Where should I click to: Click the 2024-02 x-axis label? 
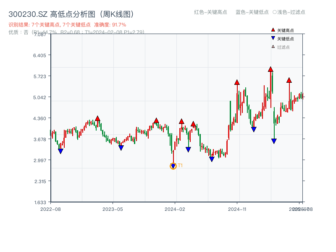[175, 209]
